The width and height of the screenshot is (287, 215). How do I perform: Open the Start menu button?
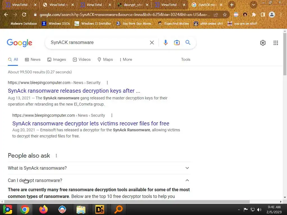click(8, 209)
